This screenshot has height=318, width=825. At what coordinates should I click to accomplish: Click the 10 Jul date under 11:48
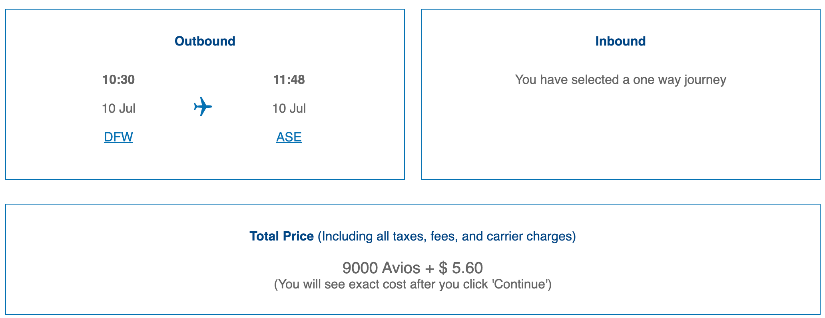pos(289,108)
